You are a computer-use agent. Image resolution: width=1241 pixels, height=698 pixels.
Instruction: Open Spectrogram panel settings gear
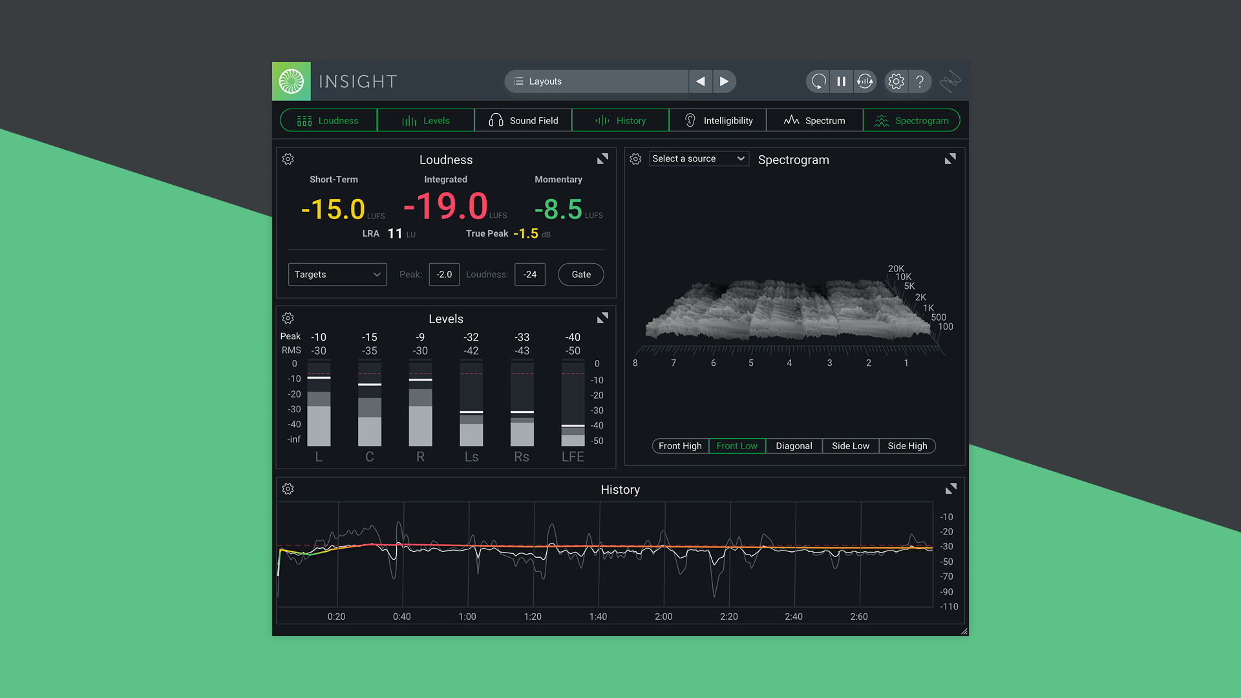[635, 159]
